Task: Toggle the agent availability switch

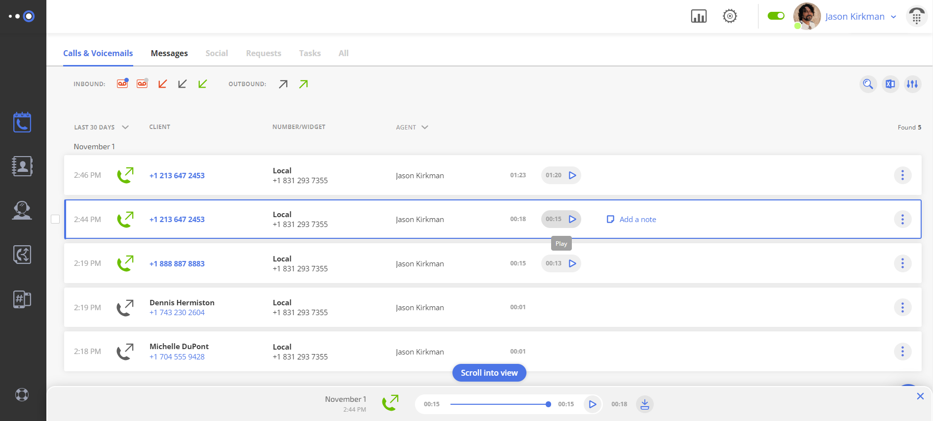Action: click(x=776, y=16)
